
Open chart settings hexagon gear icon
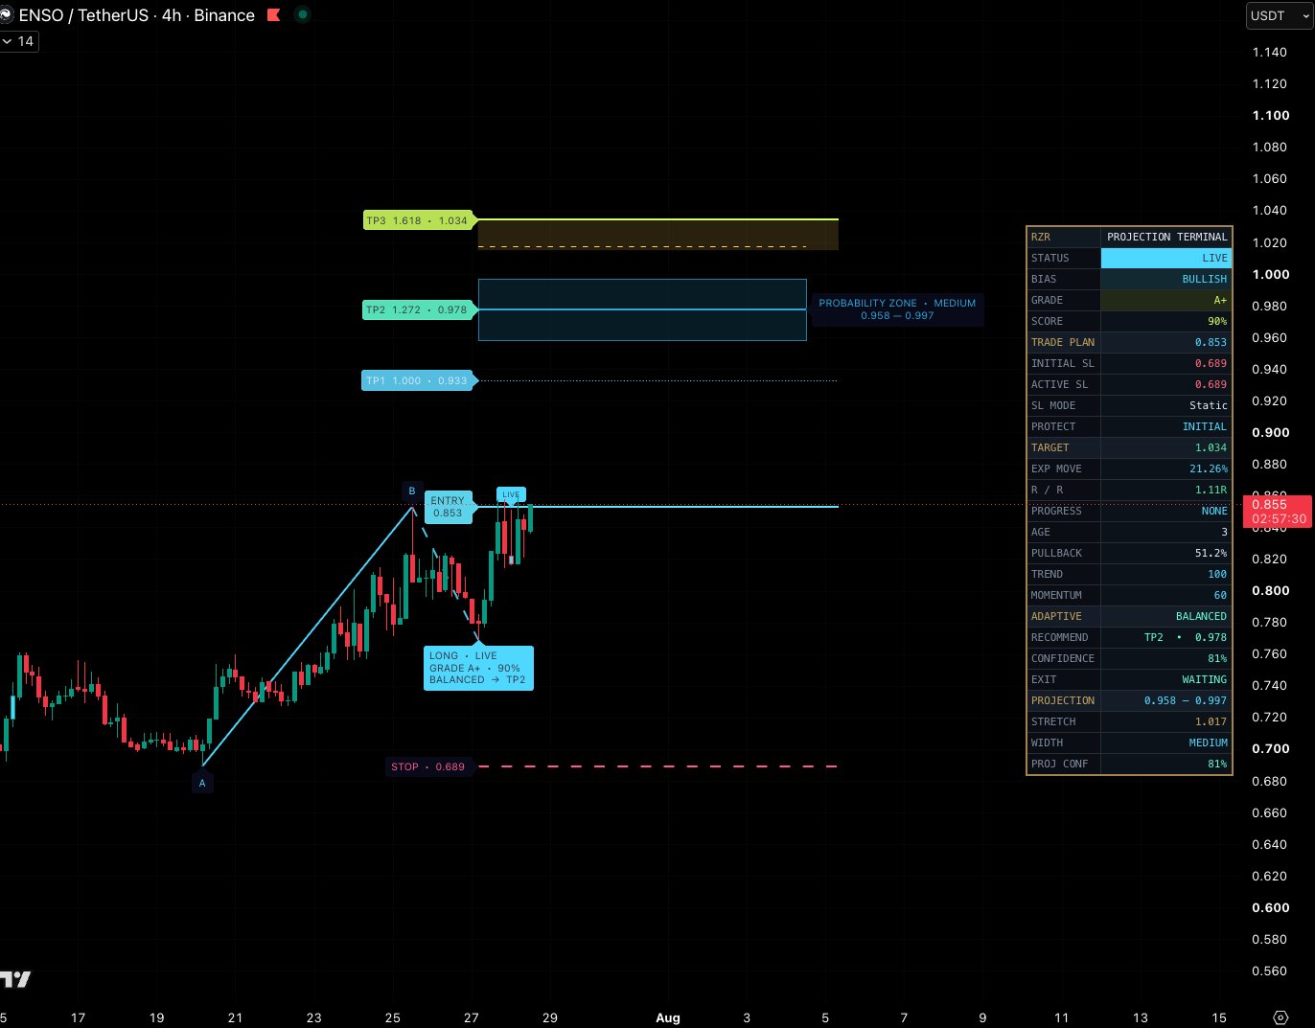click(x=1280, y=1017)
